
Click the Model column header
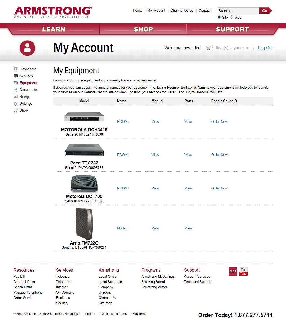pos(84,101)
